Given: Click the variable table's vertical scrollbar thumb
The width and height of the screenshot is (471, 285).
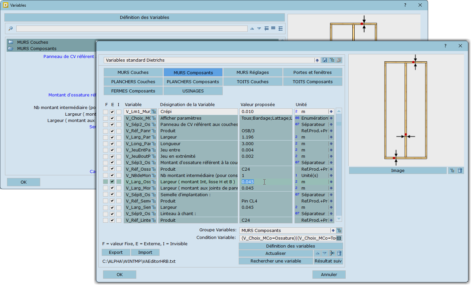Looking at the screenshot, I should click(339, 124).
